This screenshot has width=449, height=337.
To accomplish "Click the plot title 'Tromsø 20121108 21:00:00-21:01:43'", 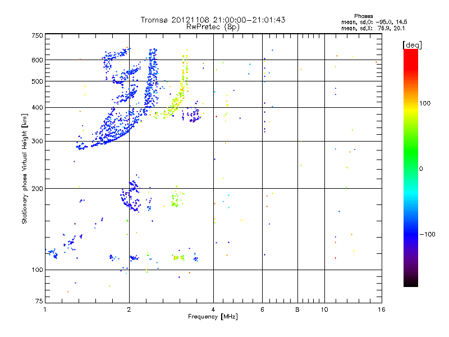I will 213,20.
